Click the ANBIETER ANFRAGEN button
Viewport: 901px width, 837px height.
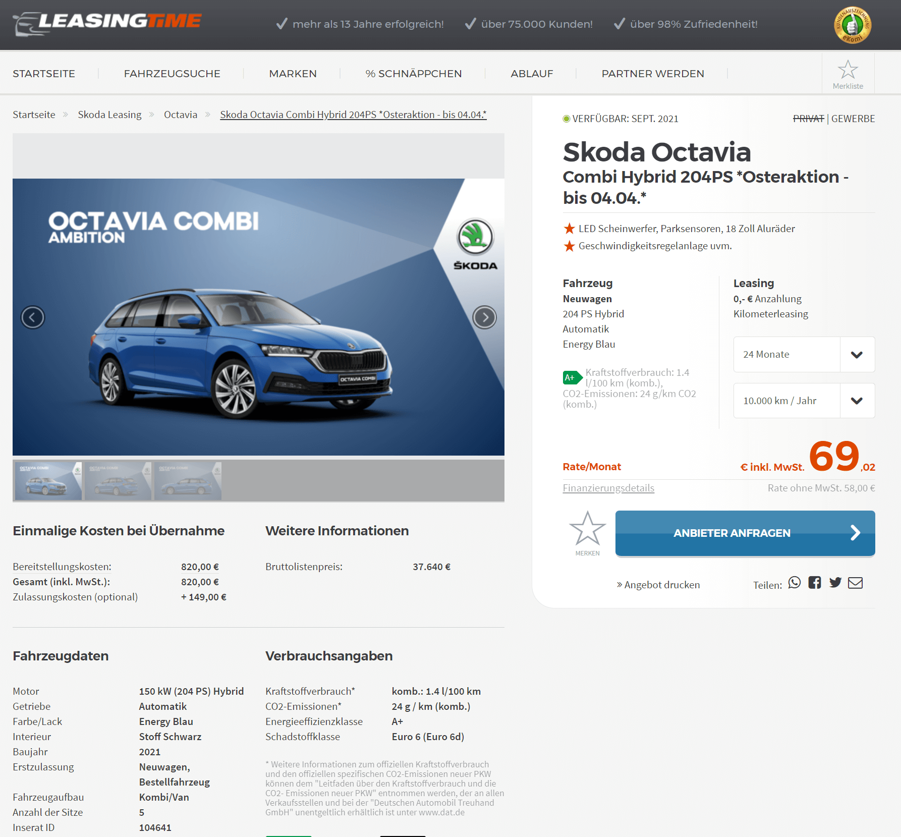(745, 533)
